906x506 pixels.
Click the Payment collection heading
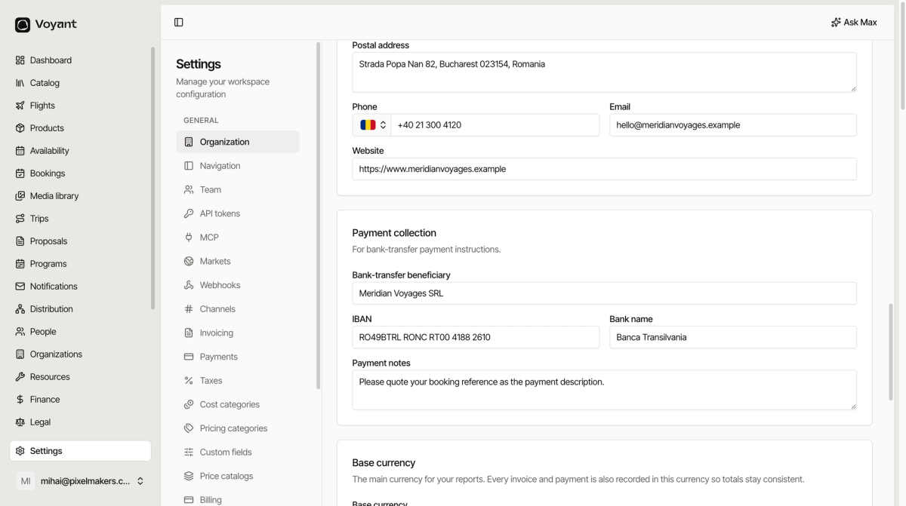[x=394, y=233]
